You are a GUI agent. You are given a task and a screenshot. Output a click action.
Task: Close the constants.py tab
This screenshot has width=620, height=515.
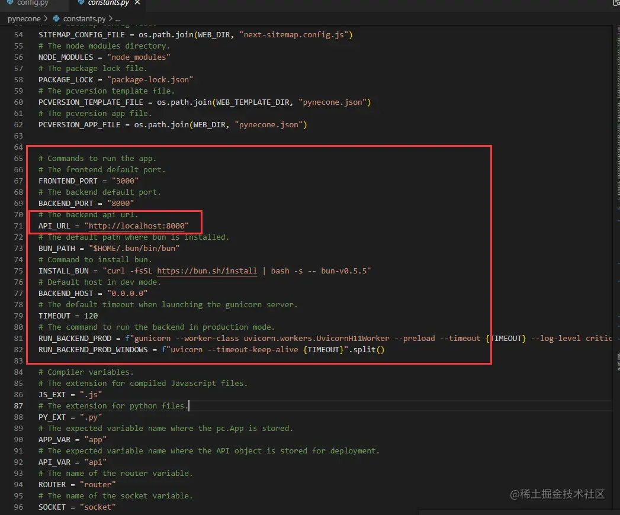[x=137, y=3]
